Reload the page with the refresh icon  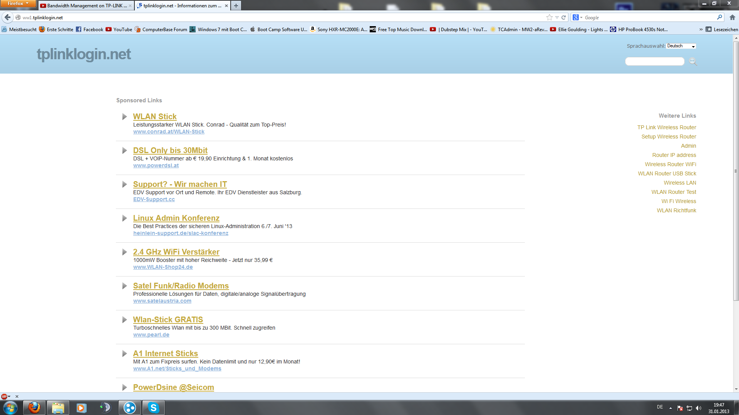[x=563, y=17]
